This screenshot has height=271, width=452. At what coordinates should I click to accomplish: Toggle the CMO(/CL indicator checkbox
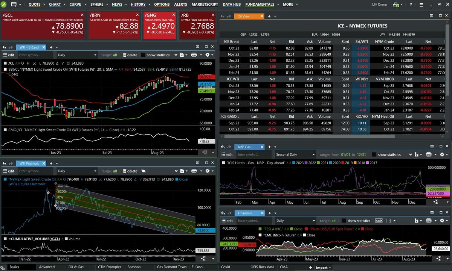click(x=5, y=130)
